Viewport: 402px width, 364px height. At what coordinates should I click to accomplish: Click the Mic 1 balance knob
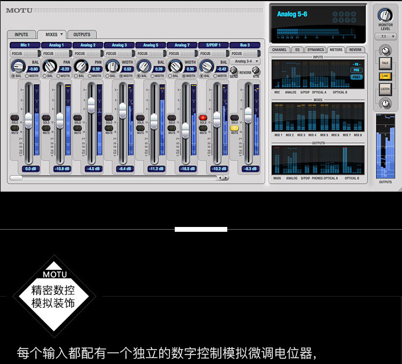point(18,66)
